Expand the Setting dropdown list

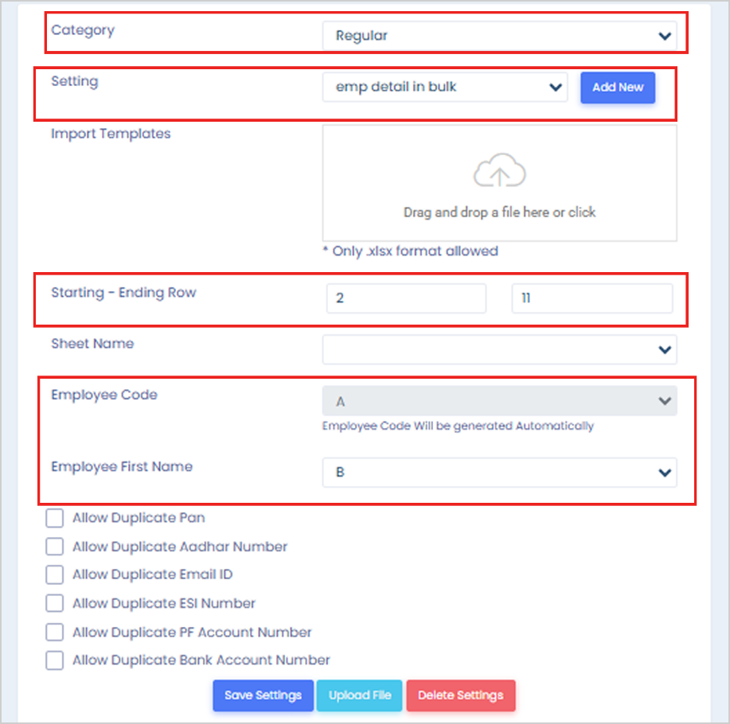point(444,88)
